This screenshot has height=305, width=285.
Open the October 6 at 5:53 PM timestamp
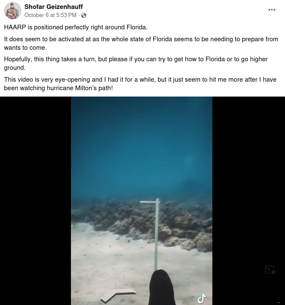pos(50,15)
